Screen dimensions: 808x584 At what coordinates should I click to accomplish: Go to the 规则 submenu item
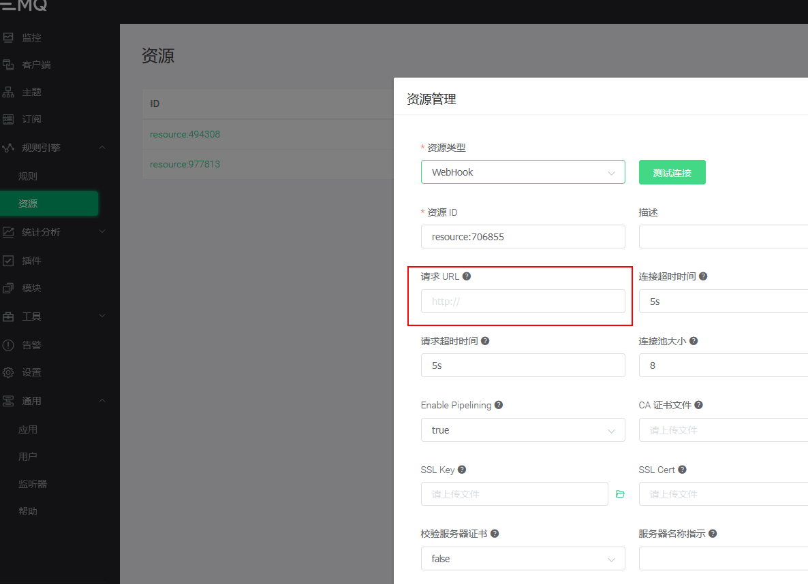(28, 176)
